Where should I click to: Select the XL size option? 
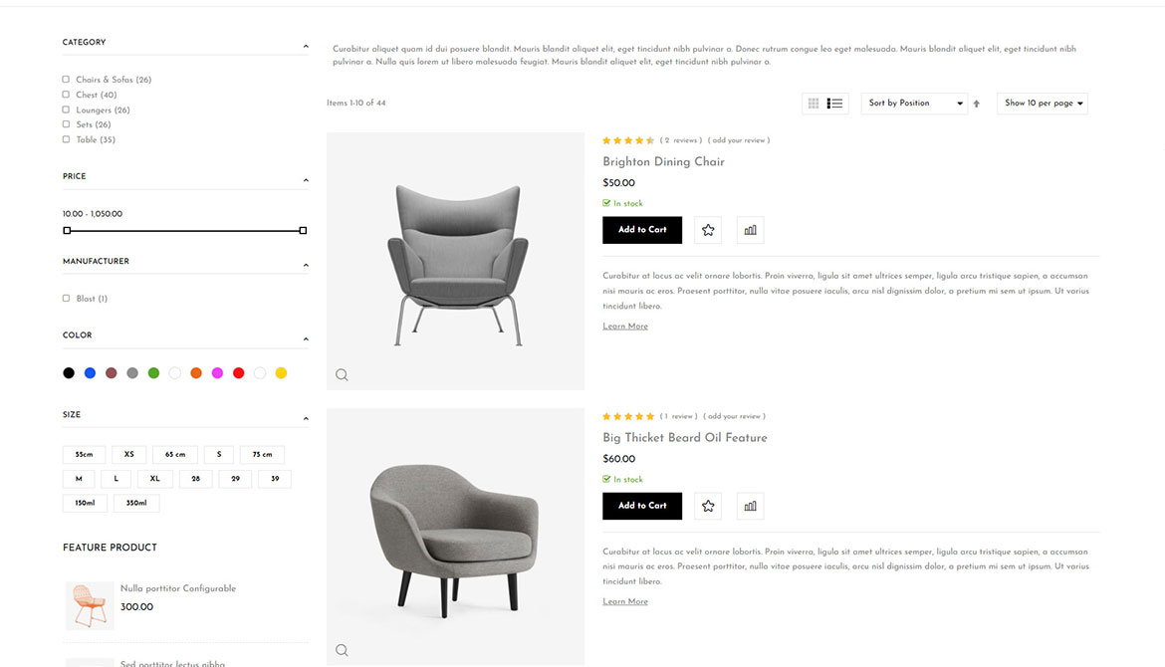tap(154, 479)
